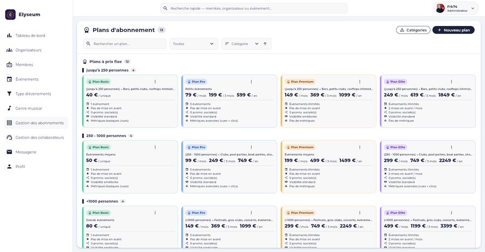Open options menu for Plan Pro 99 €
The height and width of the screenshot is (252, 485).
(251, 147)
